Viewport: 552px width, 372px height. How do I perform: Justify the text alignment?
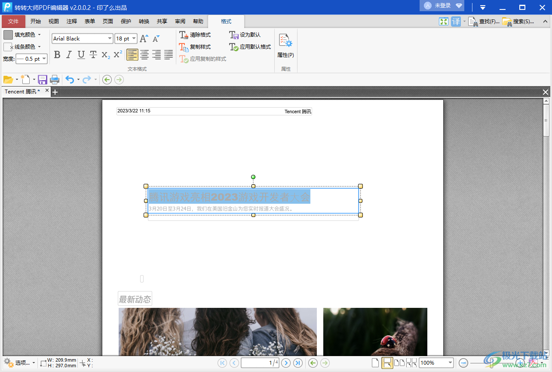[169, 55]
